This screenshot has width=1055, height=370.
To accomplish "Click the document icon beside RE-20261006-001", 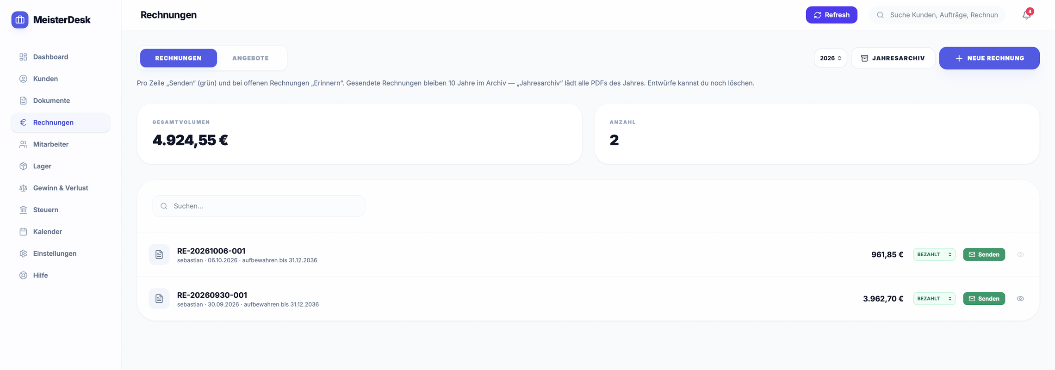I will pyautogui.click(x=159, y=254).
